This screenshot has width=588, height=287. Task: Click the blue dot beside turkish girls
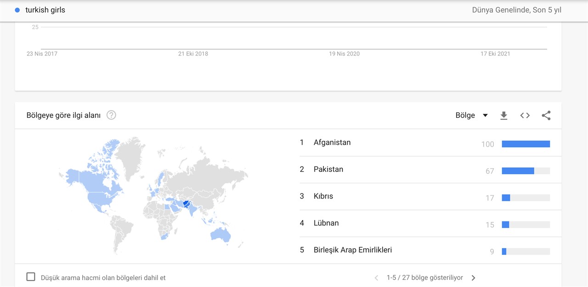[x=17, y=10]
